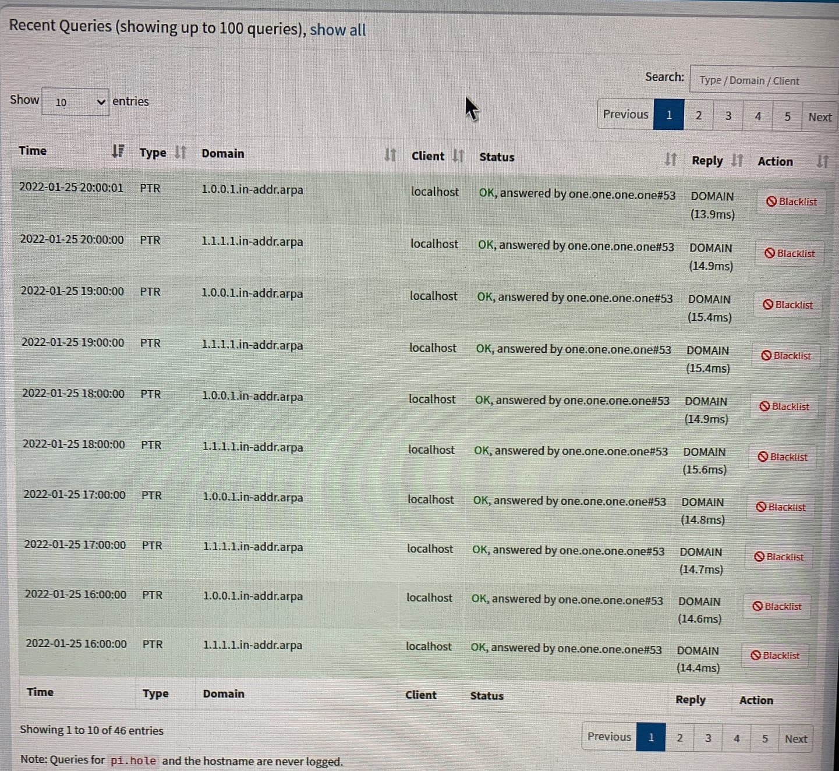Focus the Type / Domain / Client search box
The height and width of the screenshot is (771, 839).
coord(764,80)
